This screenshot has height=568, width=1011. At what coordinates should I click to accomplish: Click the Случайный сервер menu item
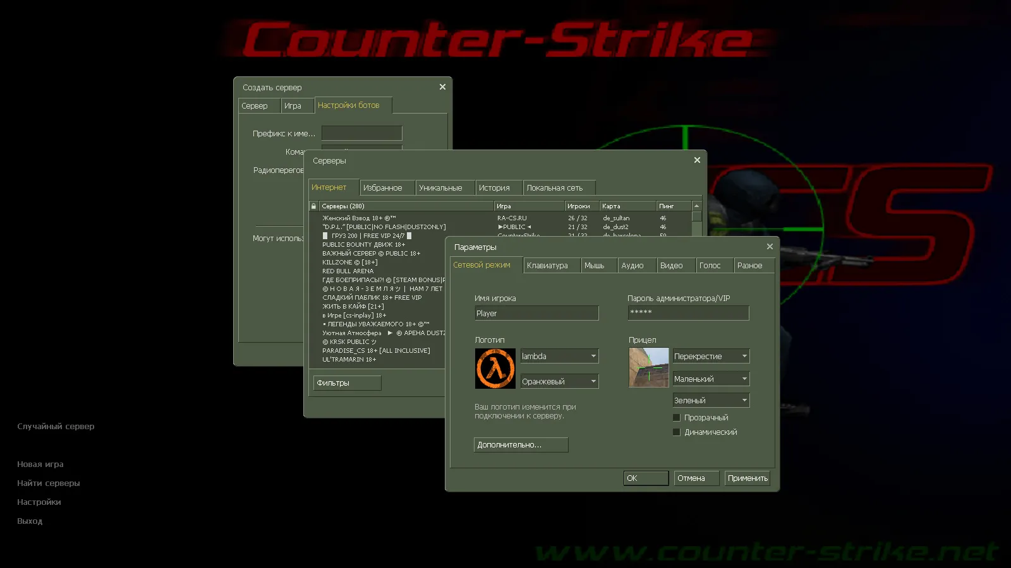tap(56, 427)
